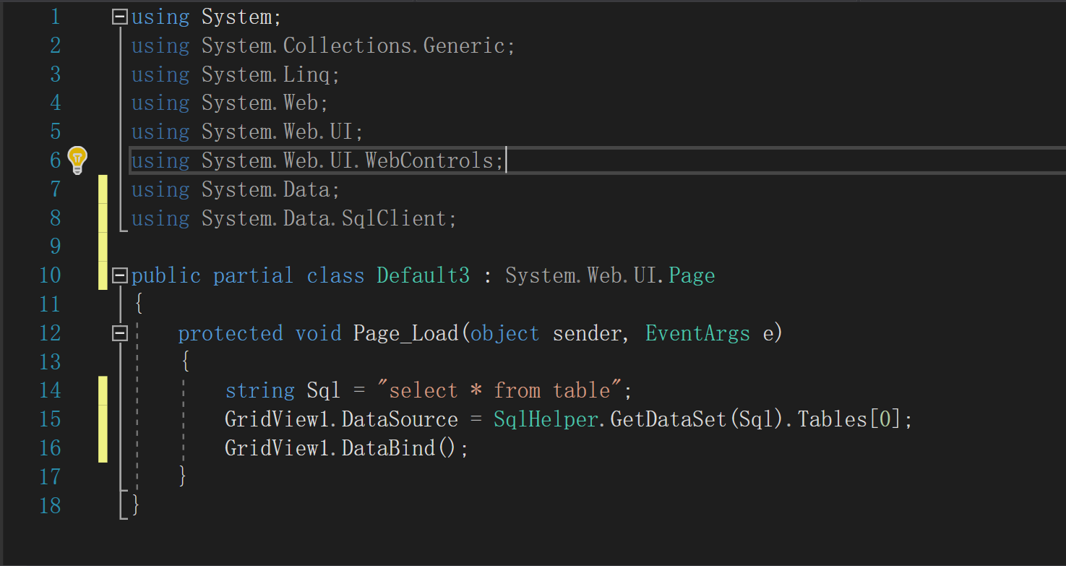Click the "select * from table" string
The image size is (1066, 566).
click(499, 391)
